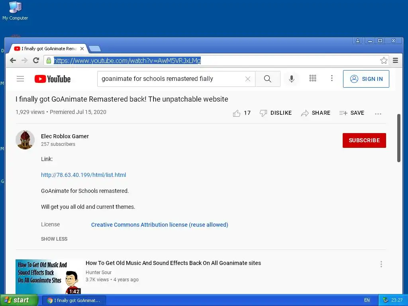Open the Creative Commons Attribution license link
This screenshot has width=408, height=306.
click(159, 225)
